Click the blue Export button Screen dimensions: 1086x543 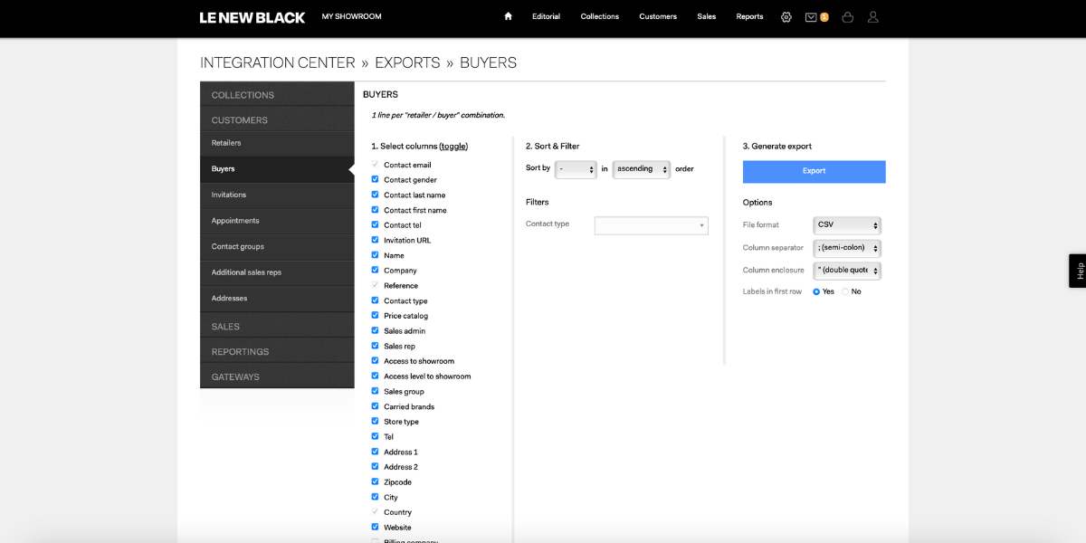(x=814, y=171)
